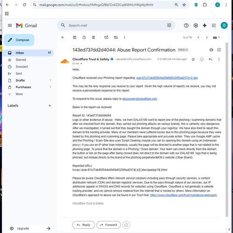Open input tools dropdown

(x=216, y=37)
